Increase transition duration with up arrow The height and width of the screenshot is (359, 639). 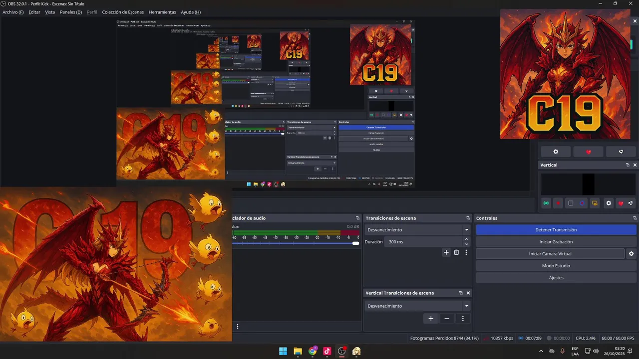(467, 239)
